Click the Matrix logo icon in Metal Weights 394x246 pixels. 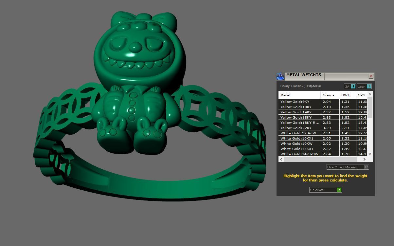(280, 77)
